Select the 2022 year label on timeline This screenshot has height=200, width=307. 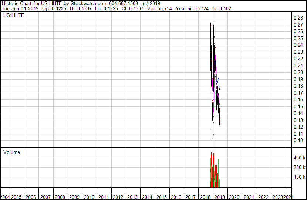[263, 197]
